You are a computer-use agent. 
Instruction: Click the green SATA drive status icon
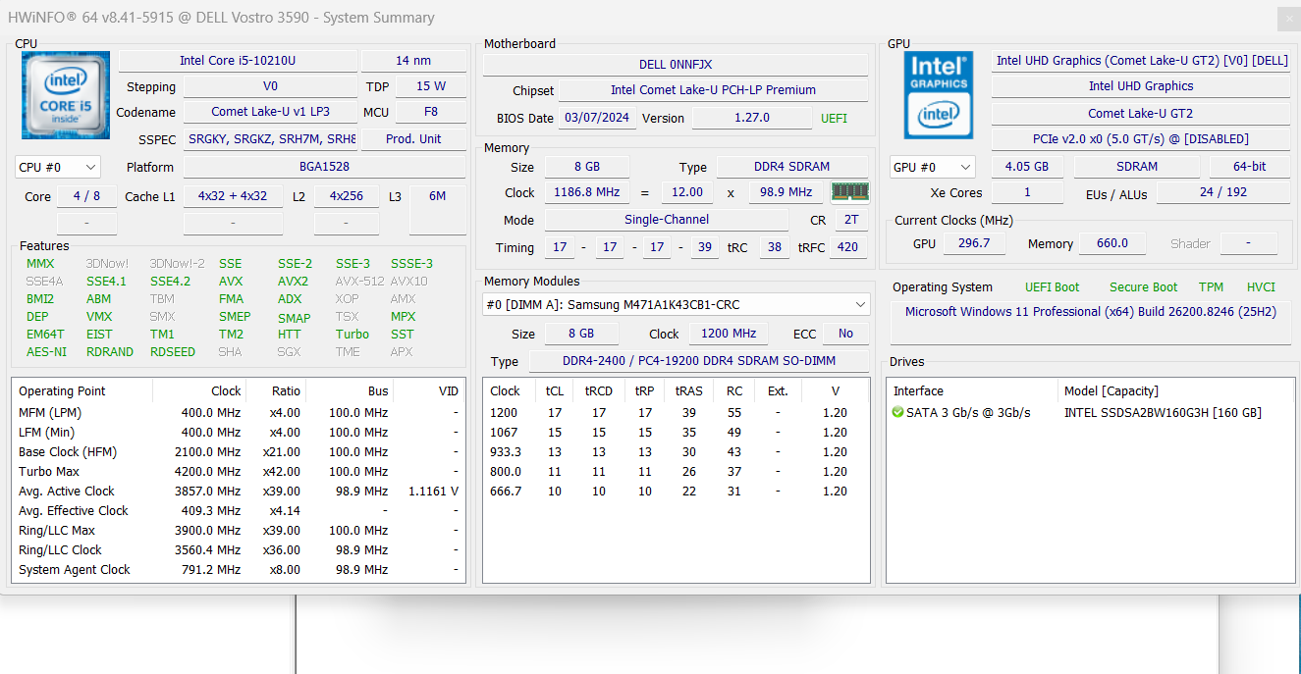[897, 412]
